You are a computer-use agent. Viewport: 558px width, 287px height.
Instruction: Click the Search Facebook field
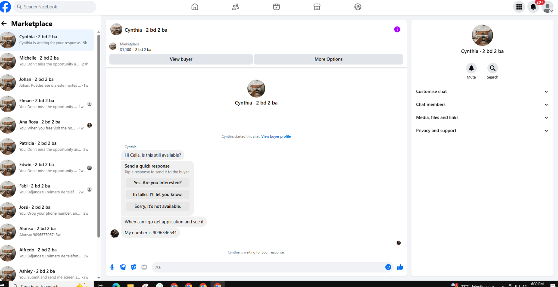tap(55, 7)
